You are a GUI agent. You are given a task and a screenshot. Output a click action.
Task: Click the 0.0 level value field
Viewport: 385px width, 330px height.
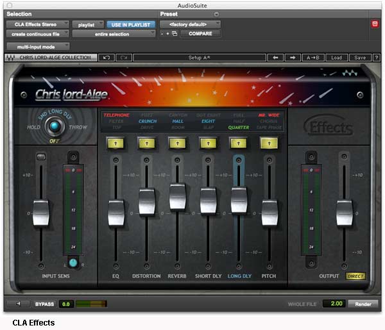coord(66,304)
